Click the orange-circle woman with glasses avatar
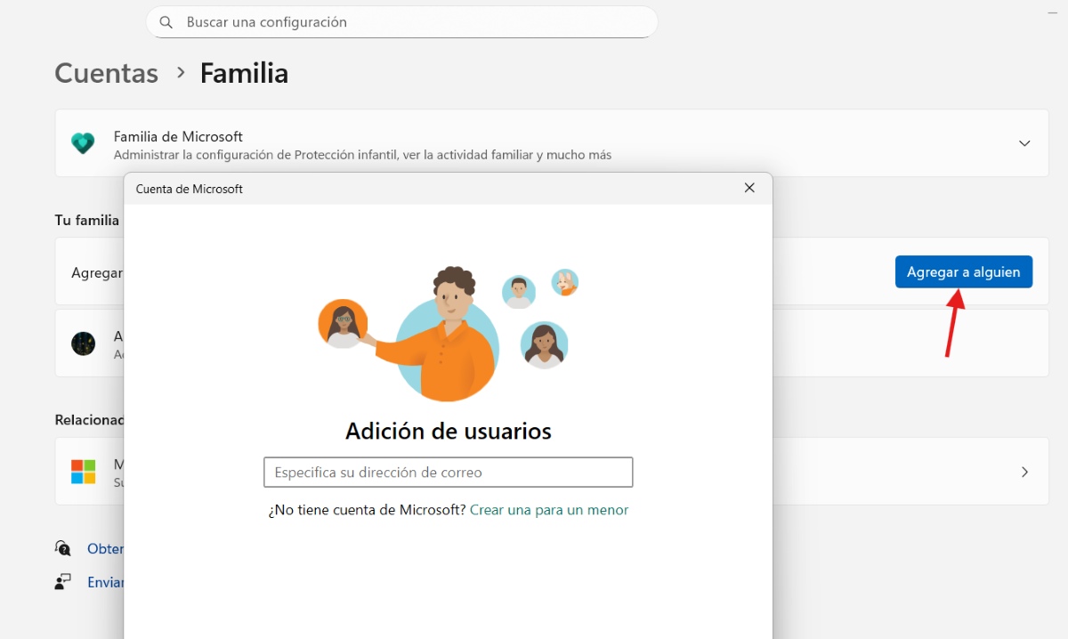This screenshot has width=1068, height=639. (x=343, y=323)
